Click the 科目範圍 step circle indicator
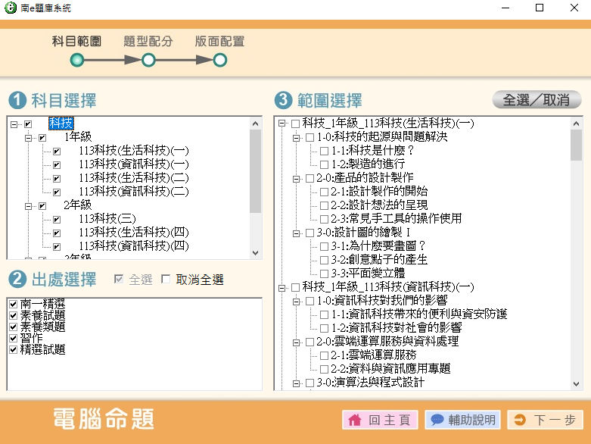 [x=76, y=60]
